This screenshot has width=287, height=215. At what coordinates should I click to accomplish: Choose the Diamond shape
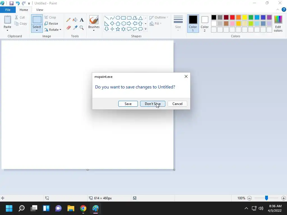112,24
